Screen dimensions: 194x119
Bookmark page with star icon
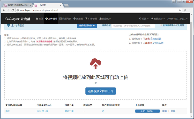pyautogui.click(x=180, y=10)
